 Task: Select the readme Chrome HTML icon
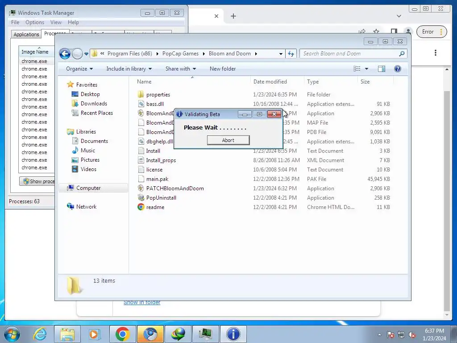tap(141, 207)
